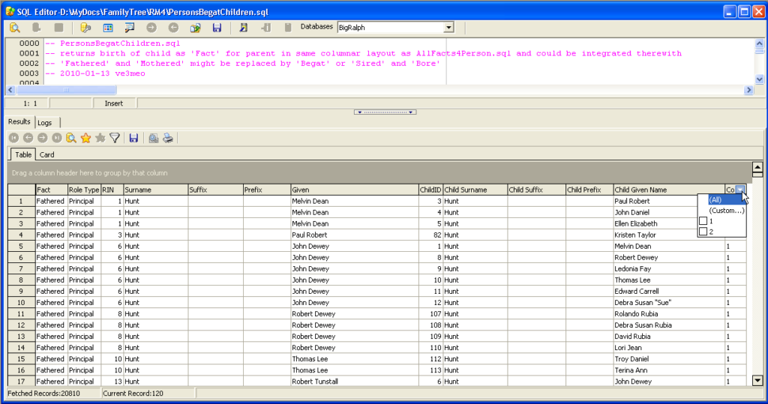The width and height of the screenshot is (768, 404).
Task: Click the SQL editor horizontal scrollbar thumb
Action: [67, 90]
